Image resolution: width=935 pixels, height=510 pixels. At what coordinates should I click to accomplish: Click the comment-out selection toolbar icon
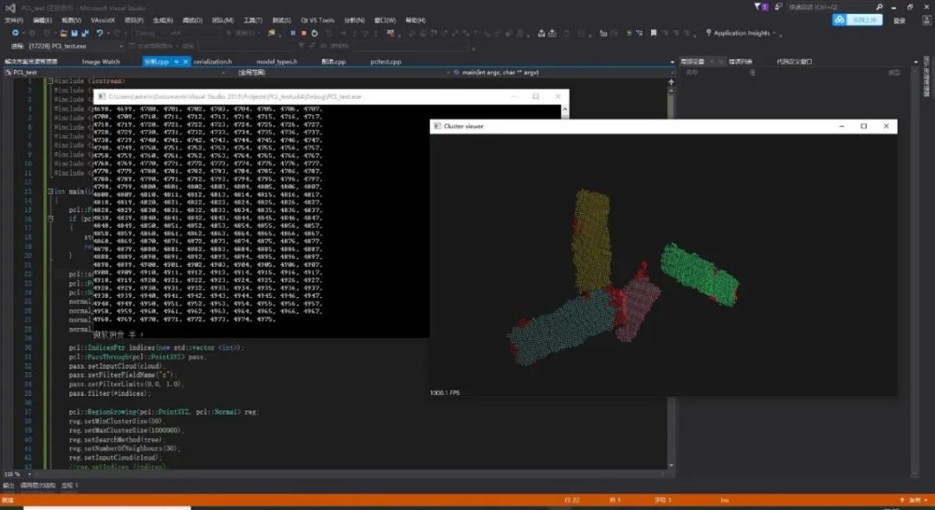pos(629,33)
